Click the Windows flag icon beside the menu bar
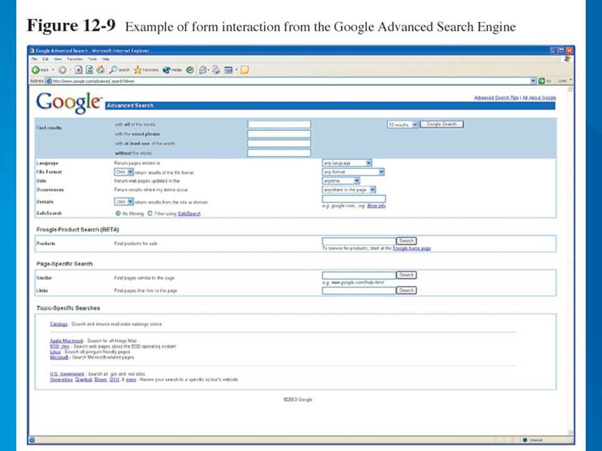 coord(568,59)
